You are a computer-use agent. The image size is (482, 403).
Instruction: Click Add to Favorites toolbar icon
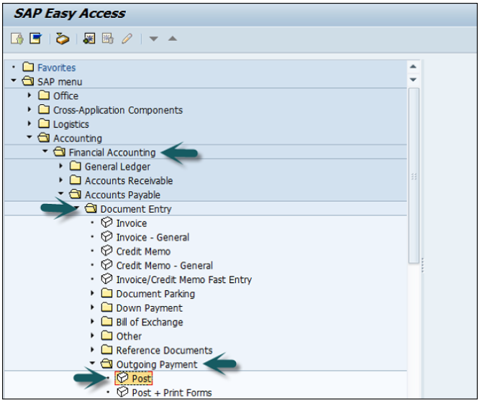(90, 39)
